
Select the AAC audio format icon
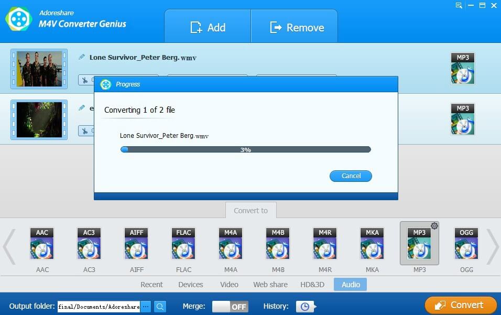coord(42,243)
